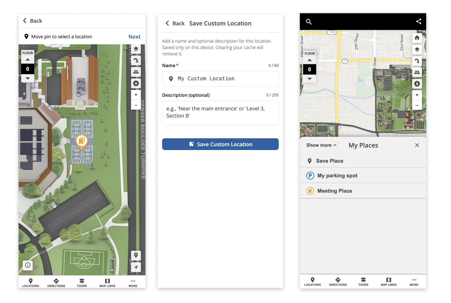Viewport: 451px width, 303px height.
Task: Expand the Show more panel
Action: (321, 145)
